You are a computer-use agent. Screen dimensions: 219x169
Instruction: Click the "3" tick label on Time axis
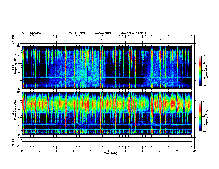tap(74, 151)
